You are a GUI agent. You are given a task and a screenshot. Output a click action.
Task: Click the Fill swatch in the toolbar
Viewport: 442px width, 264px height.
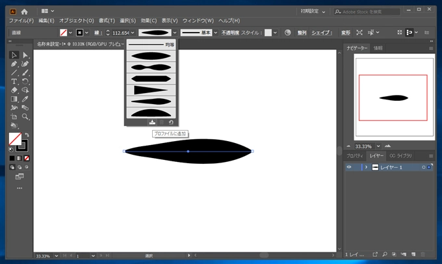point(15,139)
